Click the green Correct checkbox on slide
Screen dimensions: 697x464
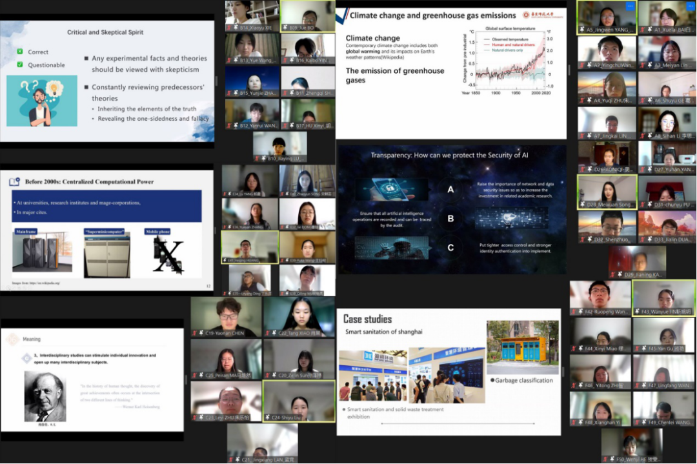pyautogui.click(x=20, y=52)
